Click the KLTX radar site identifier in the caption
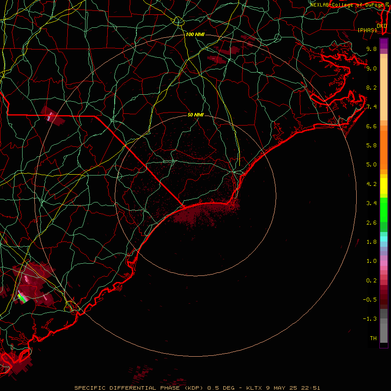The height and width of the screenshot is (391, 391). click(x=254, y=388)
